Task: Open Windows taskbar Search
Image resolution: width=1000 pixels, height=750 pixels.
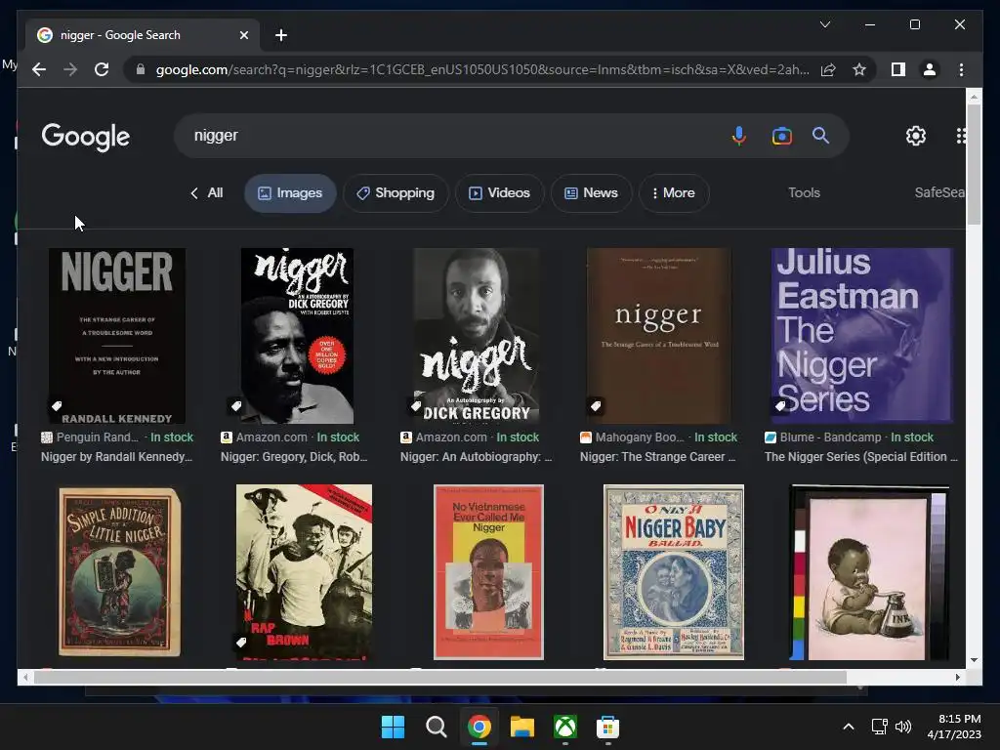Action: 437,727
